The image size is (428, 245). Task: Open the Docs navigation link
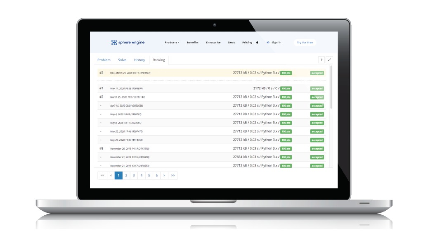pos(232,43)
